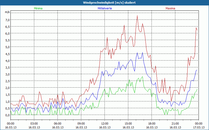Select the 06:00 time axis label
Screen dimensions: 209x130
coord(58,123)
